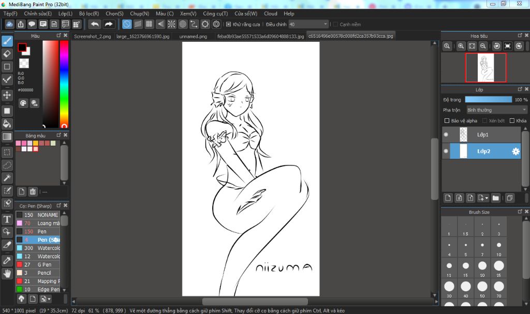Enable the concentric circle snap guide
Viewport: 530px width, 314px height.
click(x=183, y=24)
